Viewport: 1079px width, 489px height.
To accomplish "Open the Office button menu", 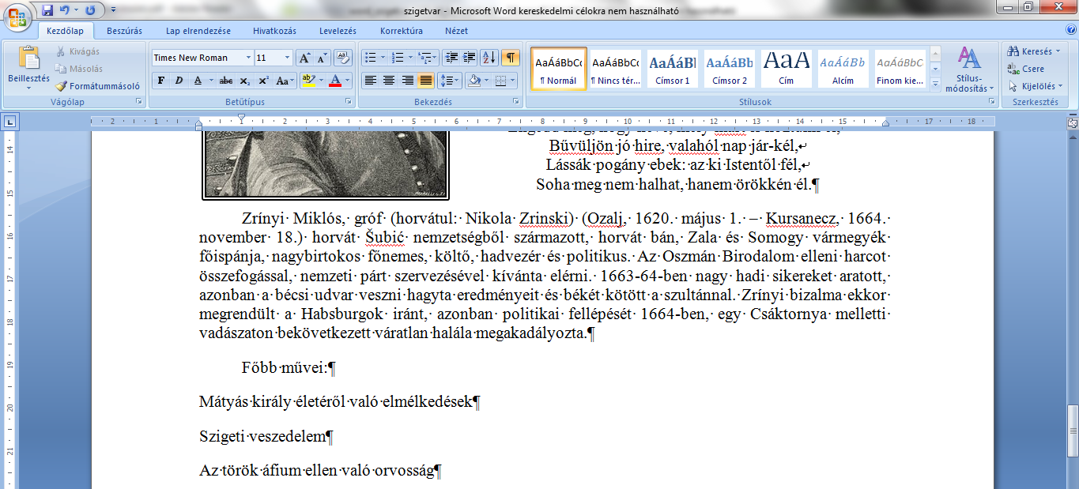I will (x=17, y=16).
